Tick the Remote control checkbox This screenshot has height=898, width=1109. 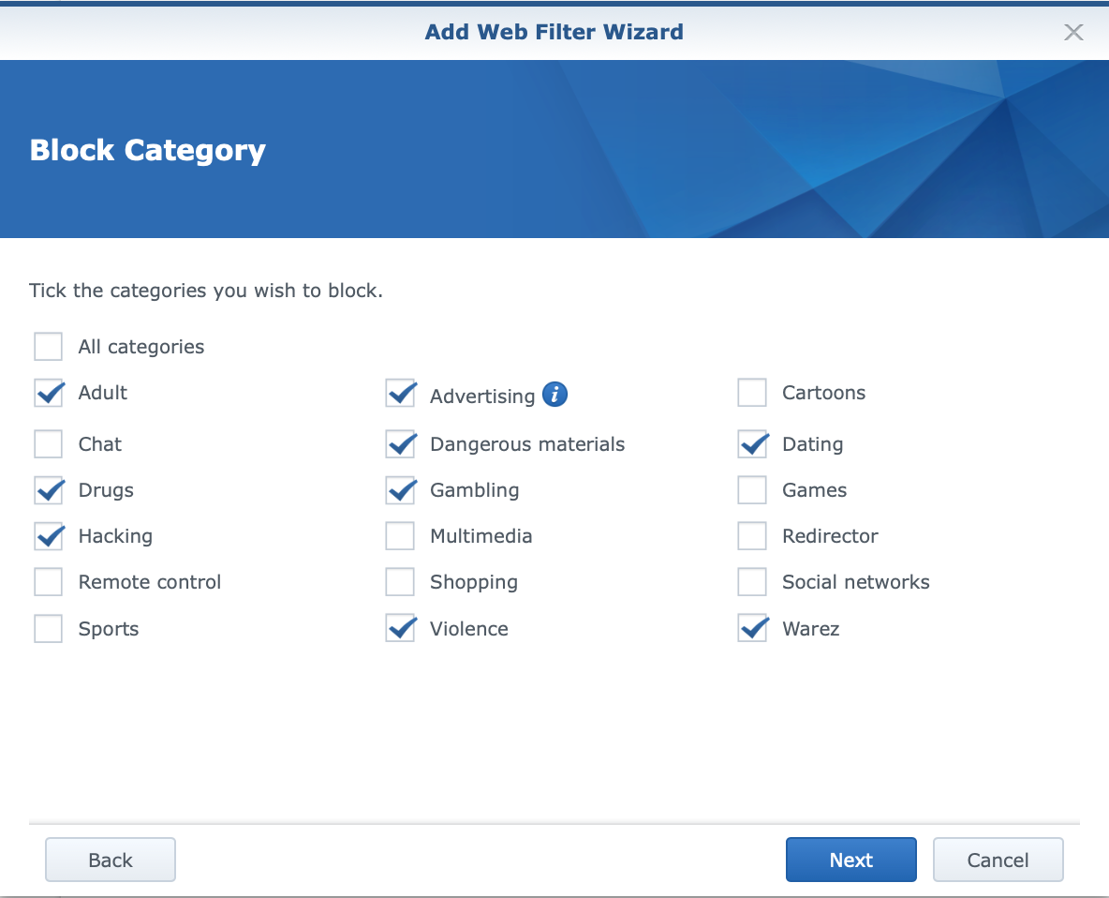coord(48,582)
